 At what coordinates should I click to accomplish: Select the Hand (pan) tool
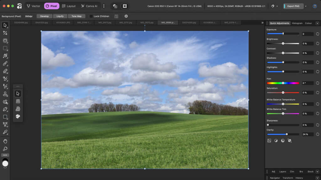5,141
